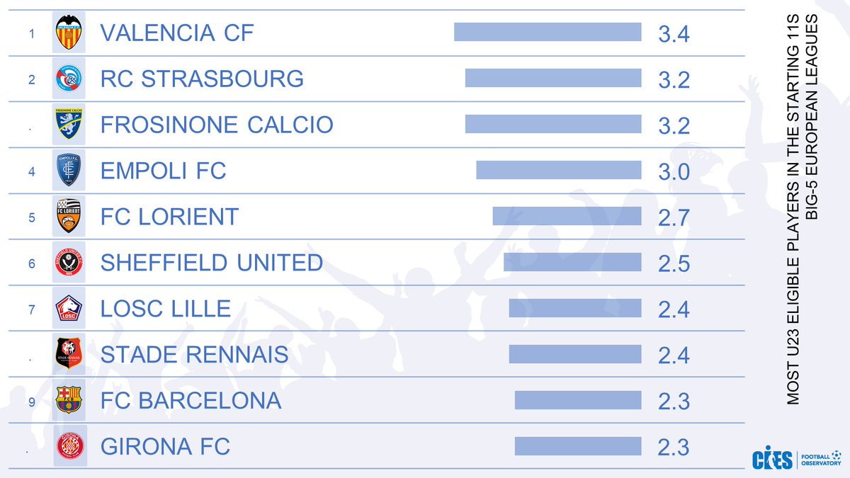Select the FC Lorient 2.7 value

(674, 217)
